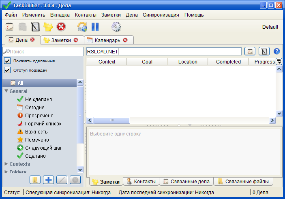Open the Связанные файлы tab

click(x=243, y=181)
